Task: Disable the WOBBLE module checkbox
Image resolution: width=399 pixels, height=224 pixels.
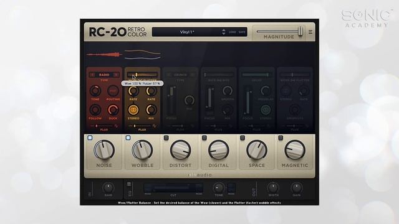Action: [x=128, y=138]
